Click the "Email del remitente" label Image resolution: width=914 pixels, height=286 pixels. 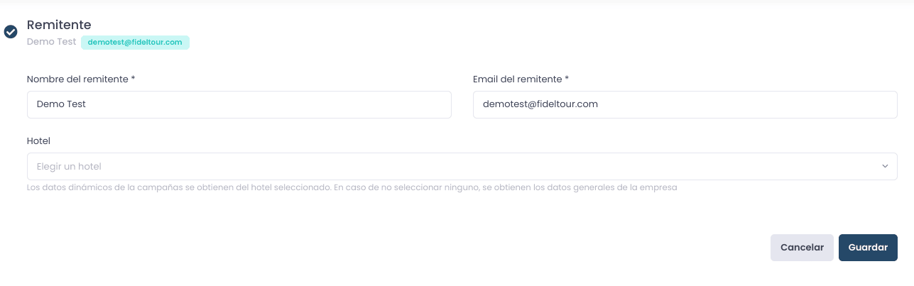(518, 79)
